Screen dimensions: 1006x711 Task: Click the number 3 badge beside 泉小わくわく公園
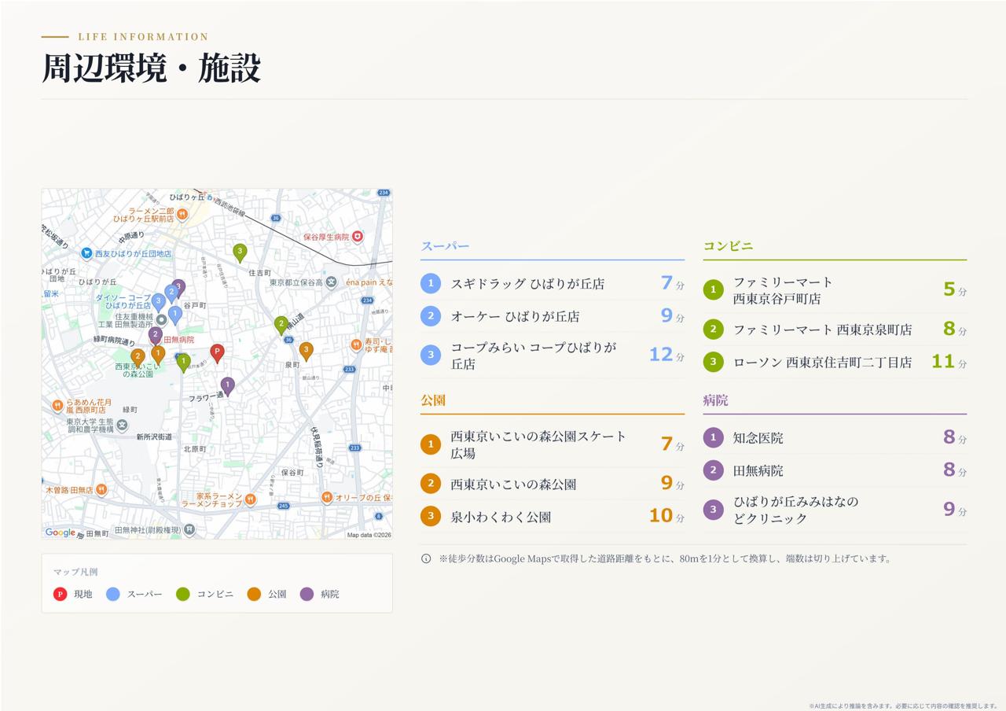pyautogui.click(x=431, y=516)
